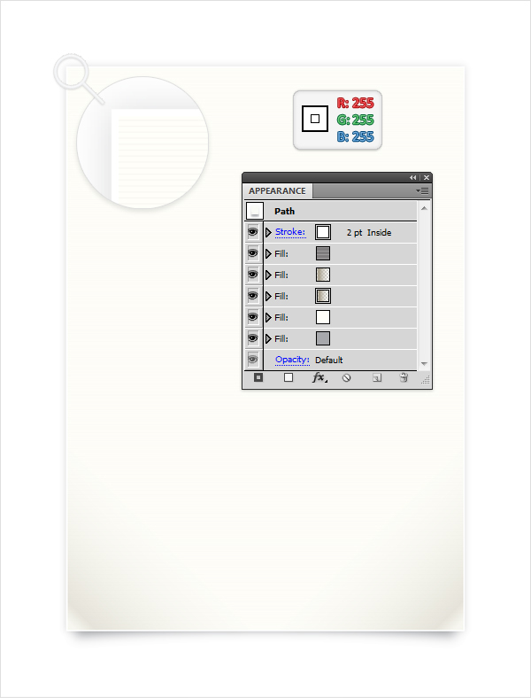Click Add New Stroke icon in panel footer
Screen dimensions: 531x698
click(258, 377)
